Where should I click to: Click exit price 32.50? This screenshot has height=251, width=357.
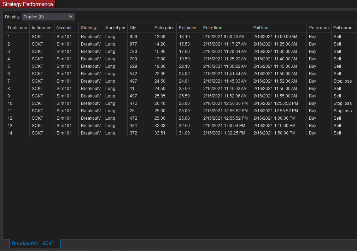pos(184,126)
